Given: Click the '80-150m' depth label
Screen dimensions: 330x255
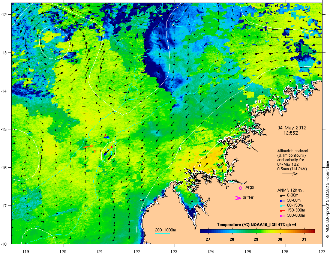Looking at the screenshot, I should coord(295,205).
